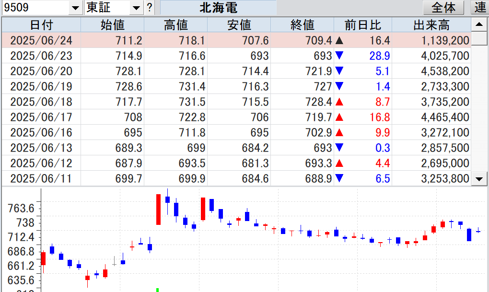
Task: Open the 東証 market dropdown arrow
Action: pos(136,8)
